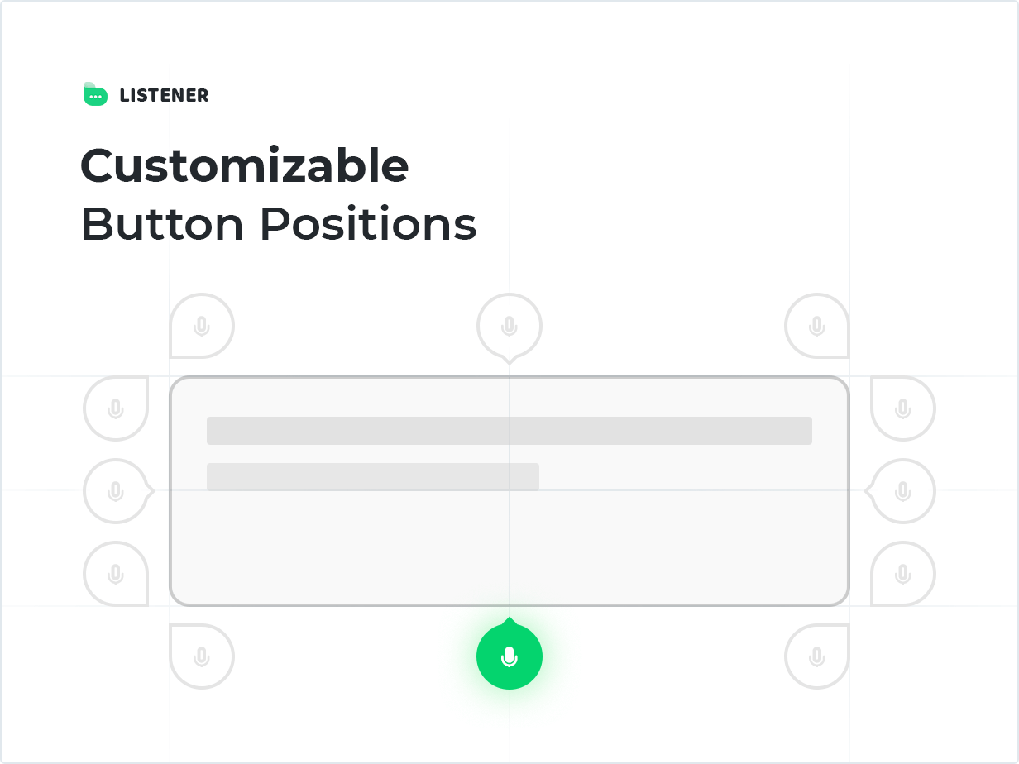Click the bold "Customizable" heading word

click(x=245, y=165)
